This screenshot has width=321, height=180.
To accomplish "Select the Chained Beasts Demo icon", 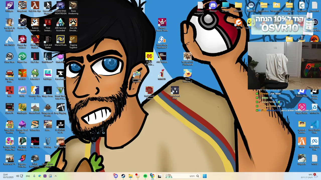I will [162, 25].
